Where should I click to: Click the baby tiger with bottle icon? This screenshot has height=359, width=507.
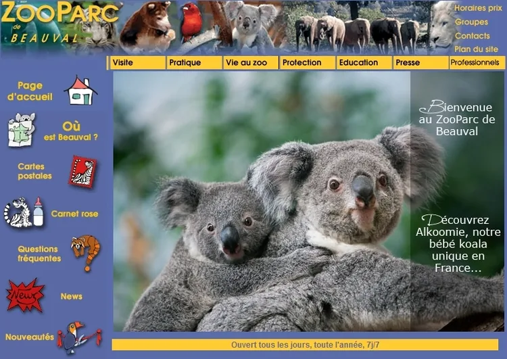coord(24,212)
